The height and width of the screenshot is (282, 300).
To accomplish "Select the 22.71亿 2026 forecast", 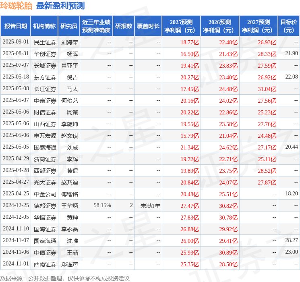I will pos(228,159).
